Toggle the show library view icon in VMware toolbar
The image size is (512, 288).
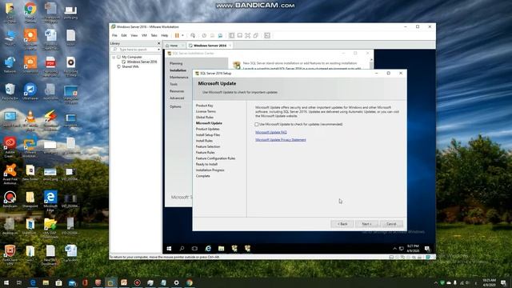coord(231,35)
